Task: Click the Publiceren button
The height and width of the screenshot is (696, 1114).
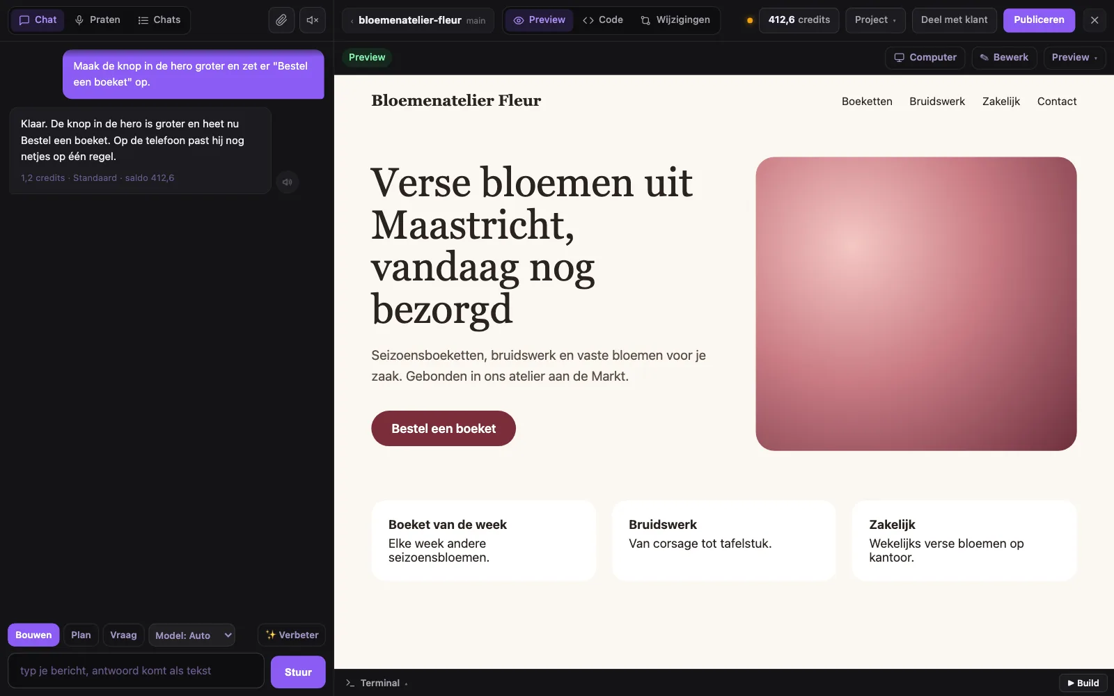Action: 1039,20
